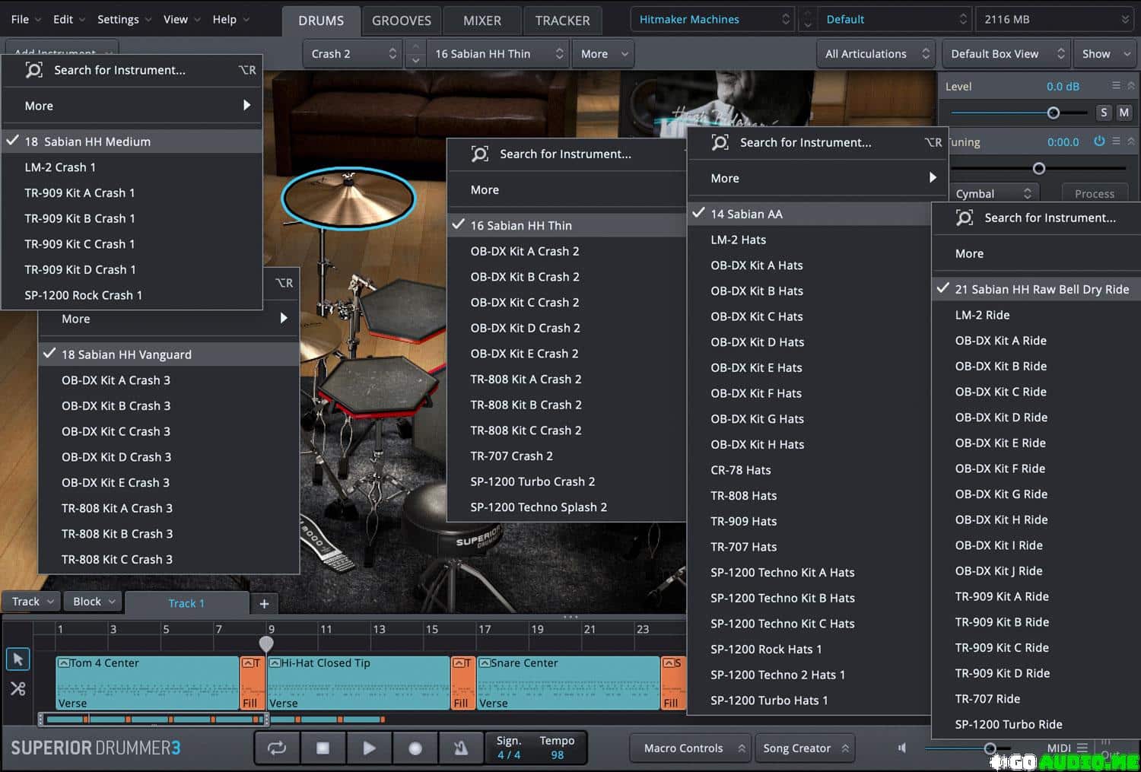
Task: Open the Tuning section menu icon
Action: pyautogui.click(x=1116, y=141)
